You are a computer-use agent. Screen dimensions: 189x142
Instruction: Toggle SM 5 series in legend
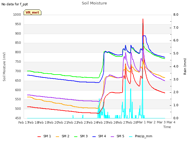click(118, 136)
